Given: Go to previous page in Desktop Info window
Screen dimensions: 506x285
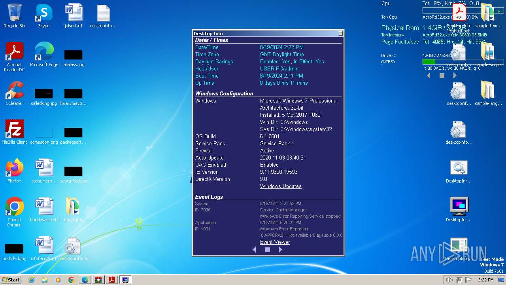Looking at the screenshot, I should (x=254, y=250).
